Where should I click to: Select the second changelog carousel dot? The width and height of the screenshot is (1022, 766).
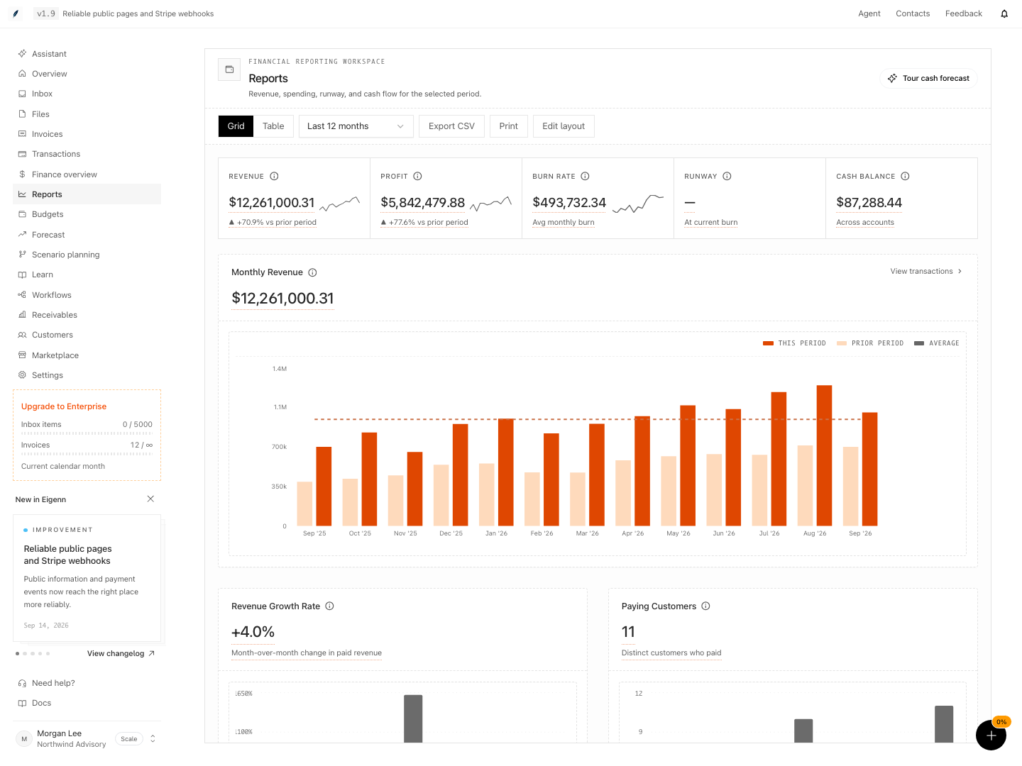coord(25,653)
